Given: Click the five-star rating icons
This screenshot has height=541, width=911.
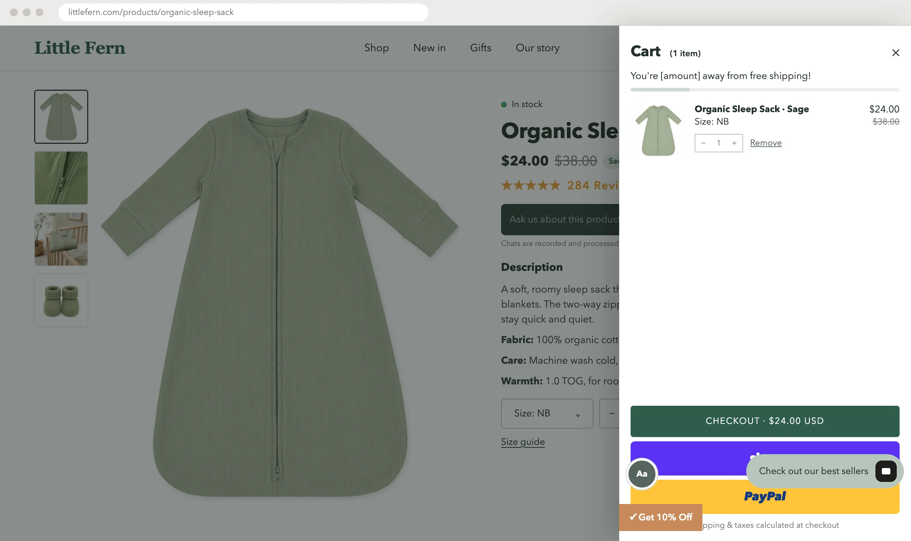Looking at the screenshot, I should tap(531, 185).
